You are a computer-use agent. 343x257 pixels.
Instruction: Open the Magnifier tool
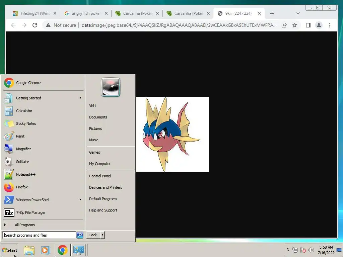tap(43, 149)
